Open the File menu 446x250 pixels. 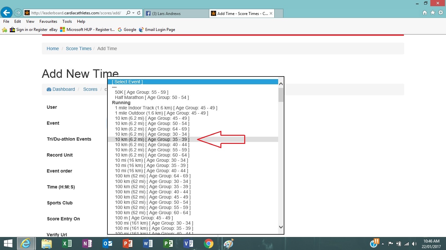point(6,21)
